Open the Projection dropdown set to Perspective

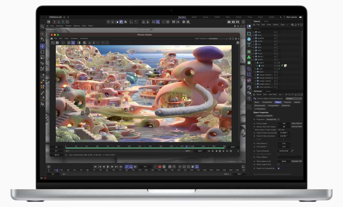pyautogui.click(x=272, y=119)
